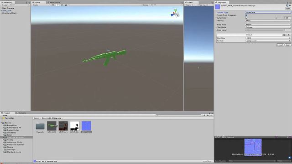Collapse the Assets root folder
The width and height of the screenshot is (292, 164).
click(x=1, y=123)
